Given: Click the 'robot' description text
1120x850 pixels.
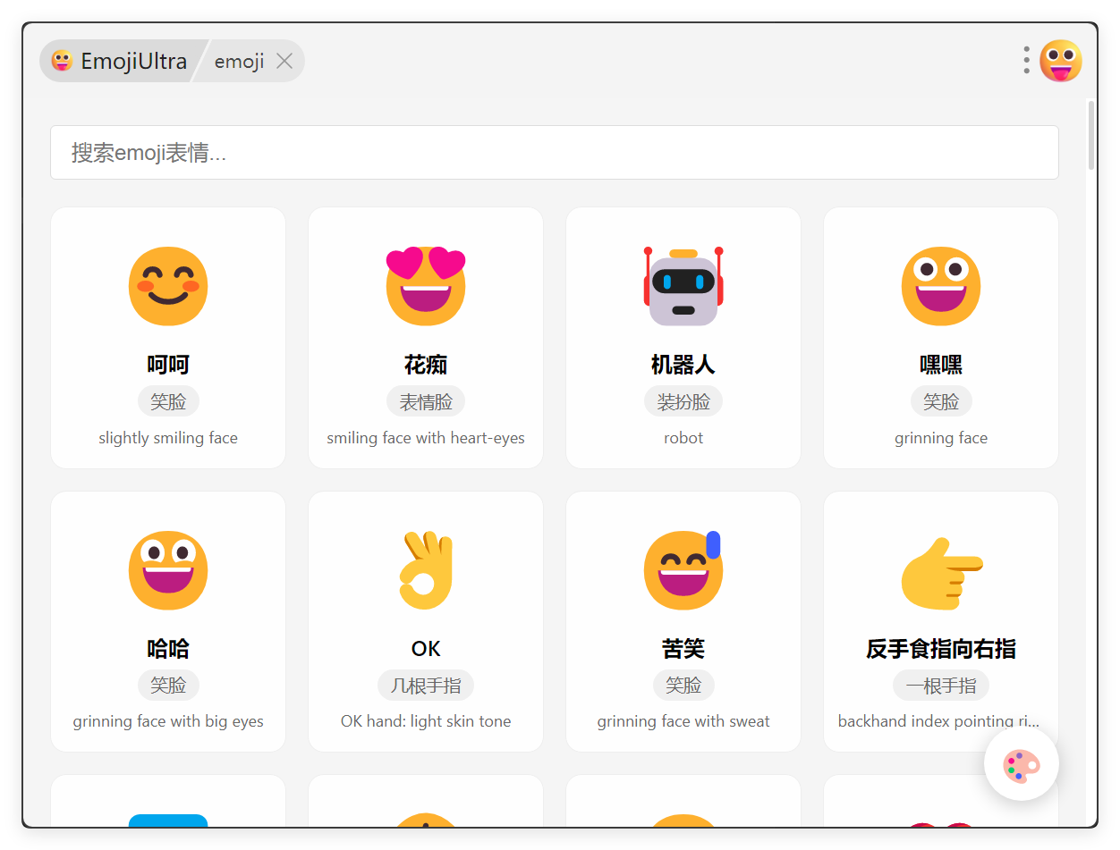Looking at the screenshot, I should click(x=683, y=438).
